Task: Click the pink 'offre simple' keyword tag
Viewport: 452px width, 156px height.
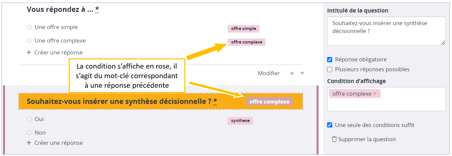Action: (x=244, y=29)
